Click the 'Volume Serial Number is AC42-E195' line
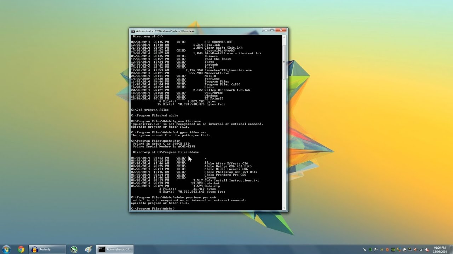The image size is (453, 254). pos(164,146)
